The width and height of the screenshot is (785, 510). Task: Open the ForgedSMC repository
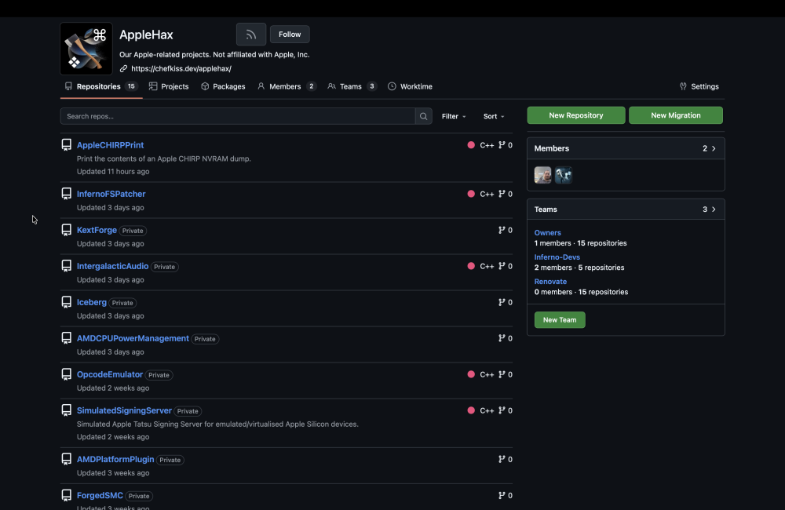pyautogui.click(x=100, y=496)
